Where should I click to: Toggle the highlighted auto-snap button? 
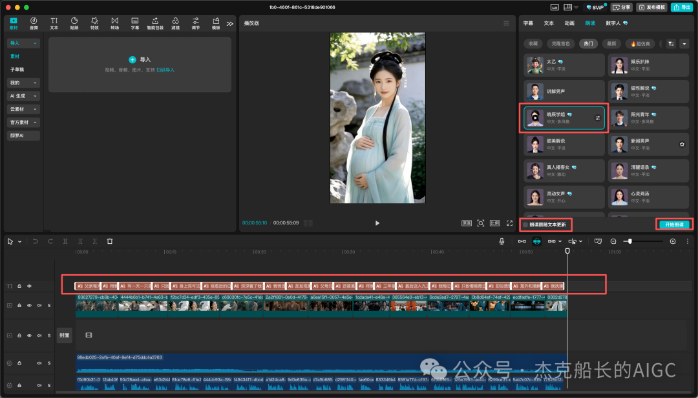pos(537,241)
